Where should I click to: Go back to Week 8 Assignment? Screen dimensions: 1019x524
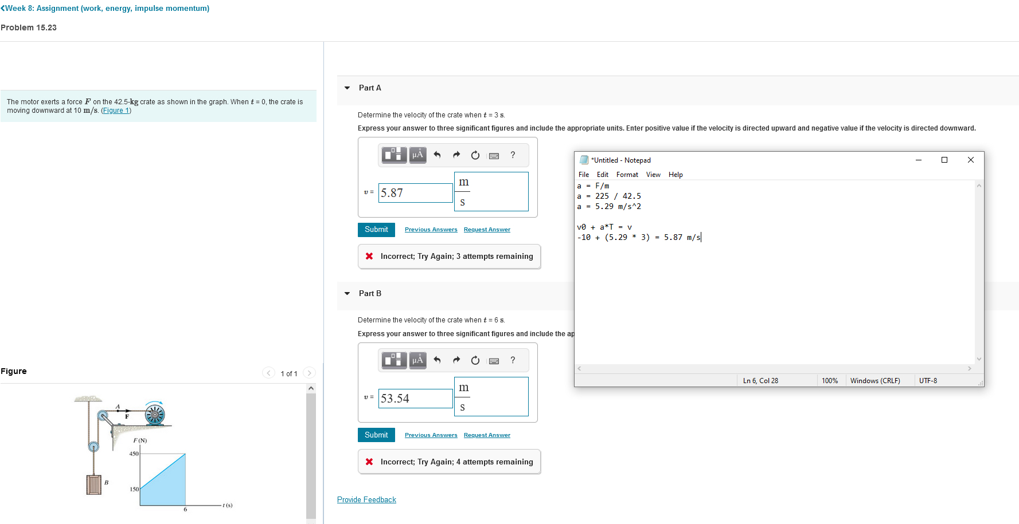pos(105,9)
